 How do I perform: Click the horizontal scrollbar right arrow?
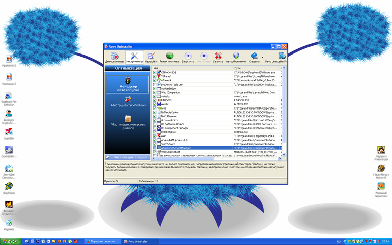tap(280, 158)
